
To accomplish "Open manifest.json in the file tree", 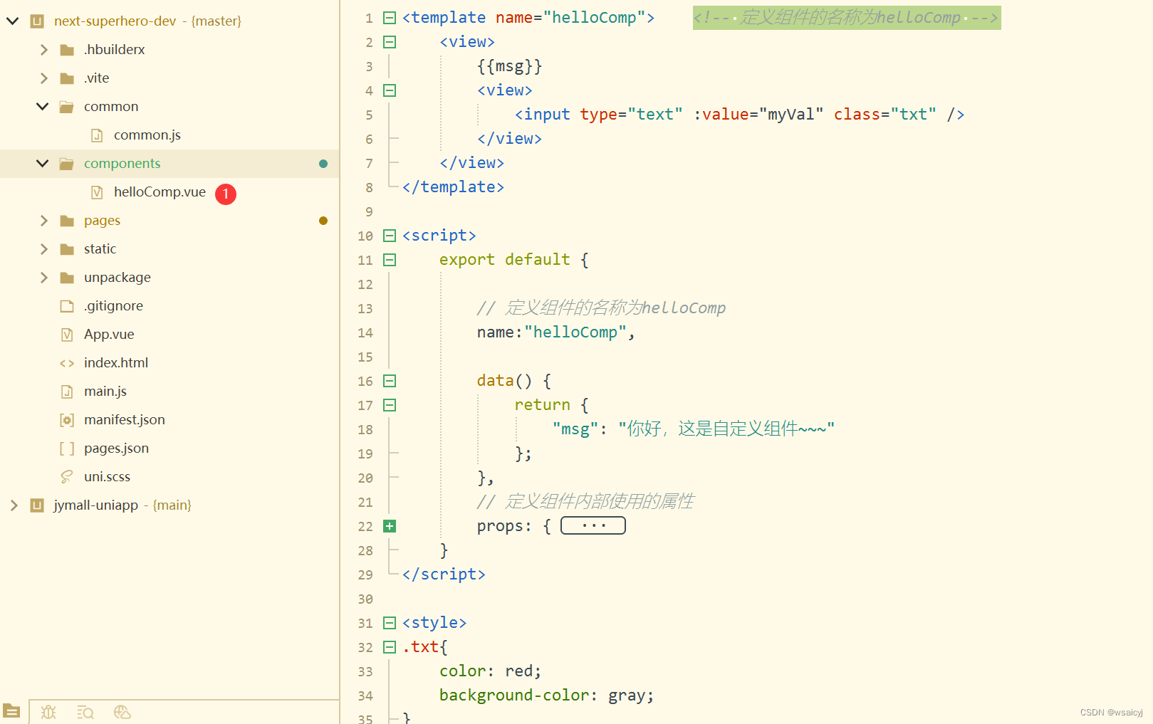I will click(x=125, y=420).
